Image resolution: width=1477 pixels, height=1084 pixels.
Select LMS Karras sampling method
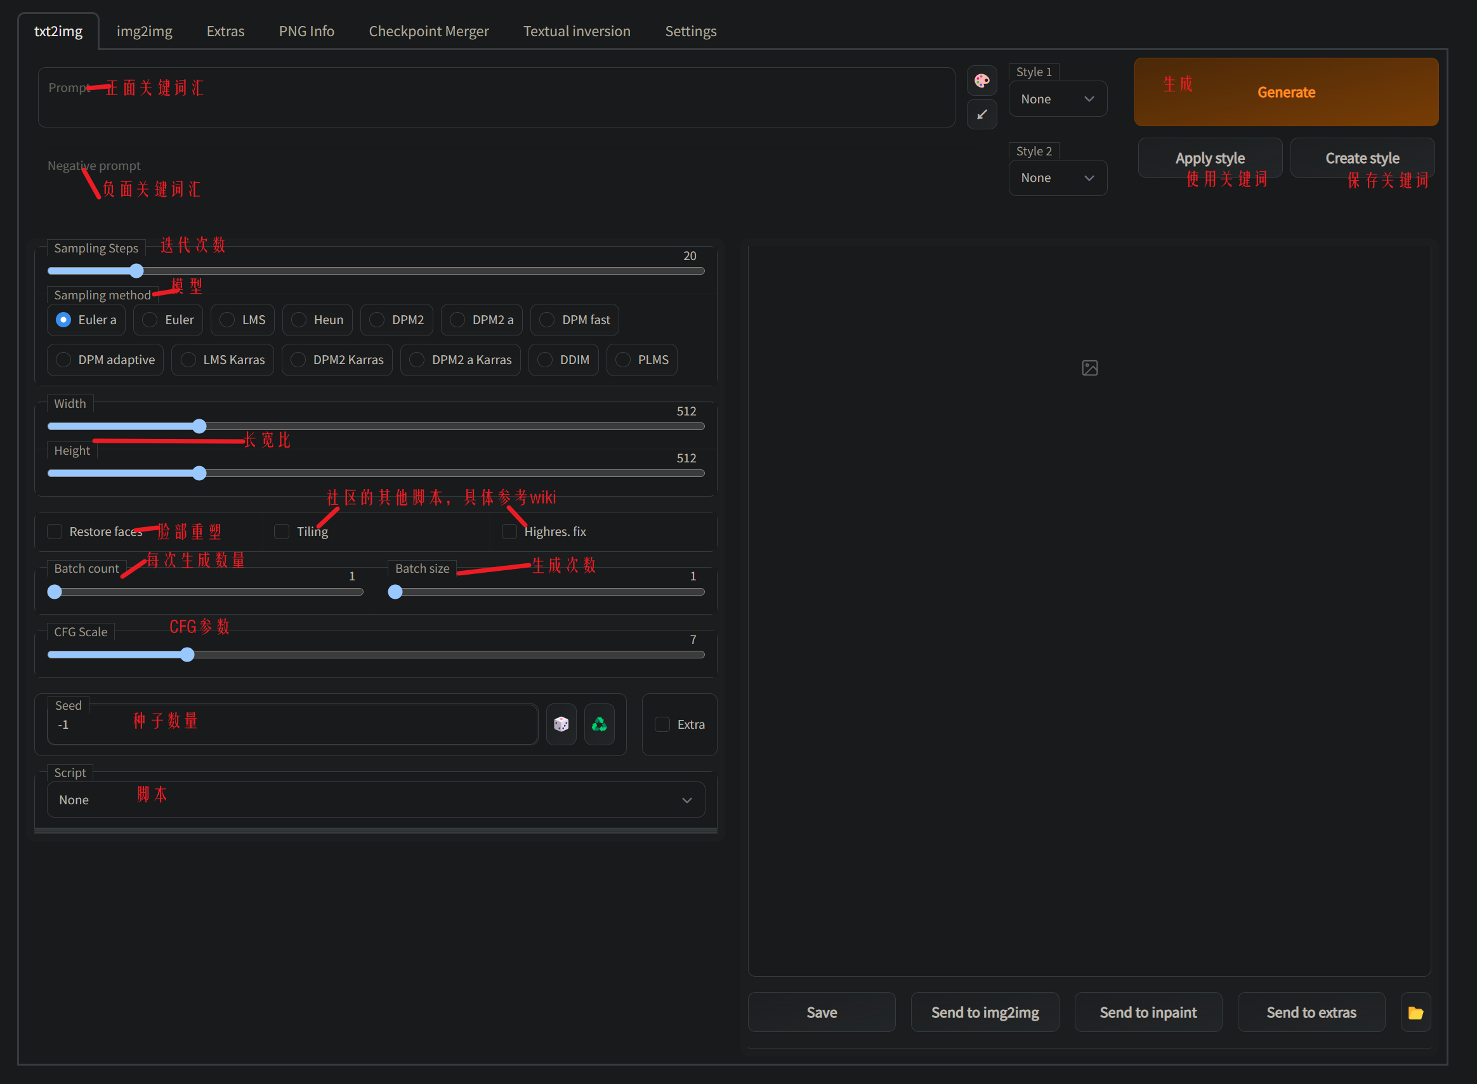pos(223,360)
